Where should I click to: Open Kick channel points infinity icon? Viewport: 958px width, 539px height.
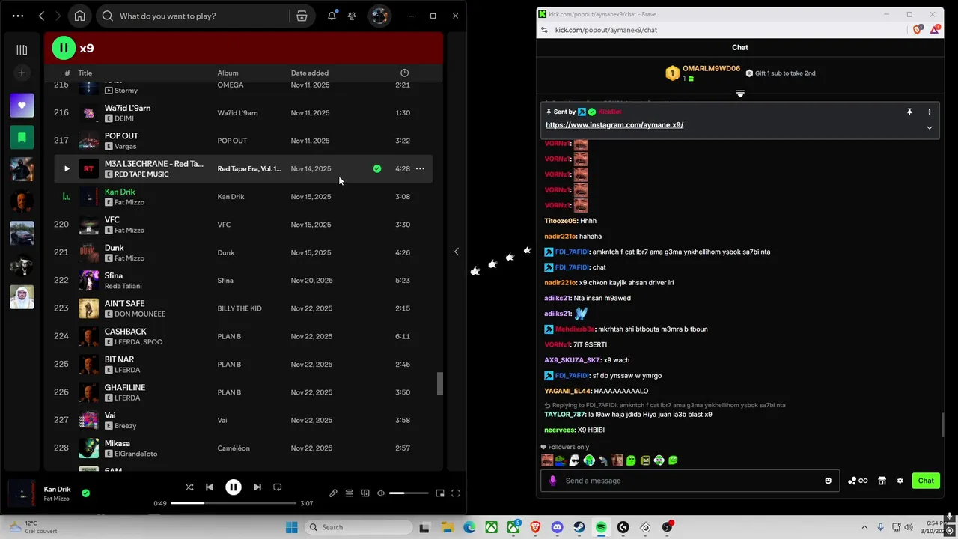click(858, 481)
